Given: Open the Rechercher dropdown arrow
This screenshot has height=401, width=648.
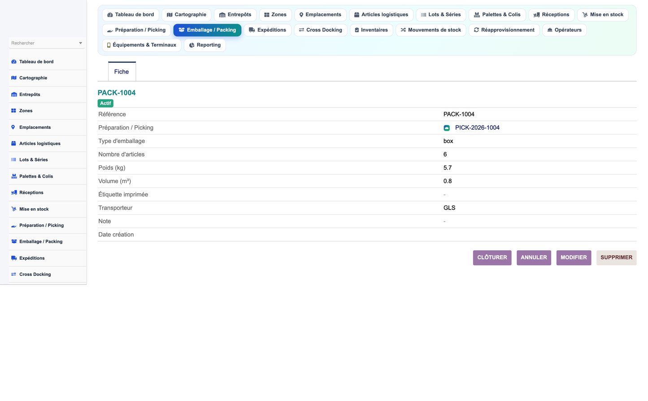Looking at the screenshot, I should [x=81, y=44].
